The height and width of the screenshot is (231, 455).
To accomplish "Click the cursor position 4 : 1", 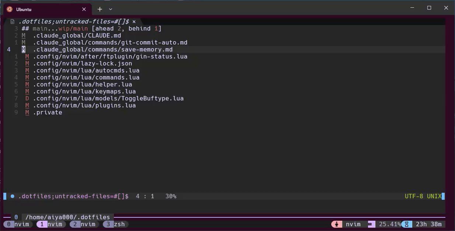I will coord(145,196).
